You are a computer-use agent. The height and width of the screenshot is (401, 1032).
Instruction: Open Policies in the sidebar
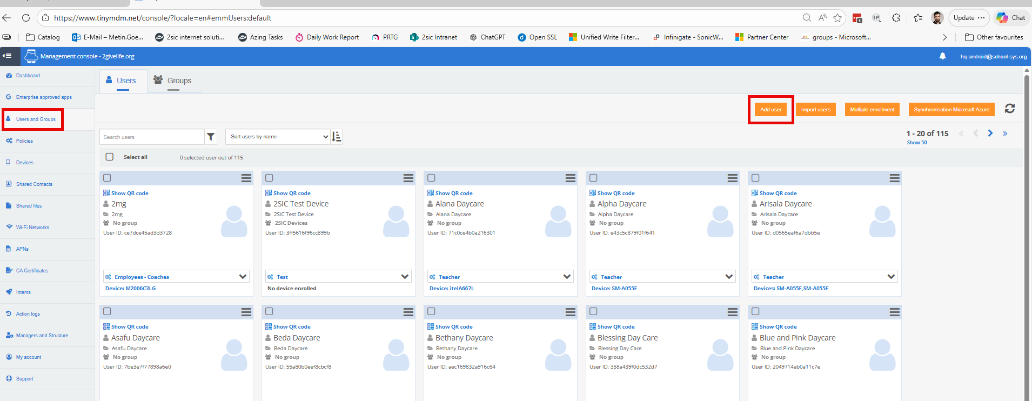24,141
